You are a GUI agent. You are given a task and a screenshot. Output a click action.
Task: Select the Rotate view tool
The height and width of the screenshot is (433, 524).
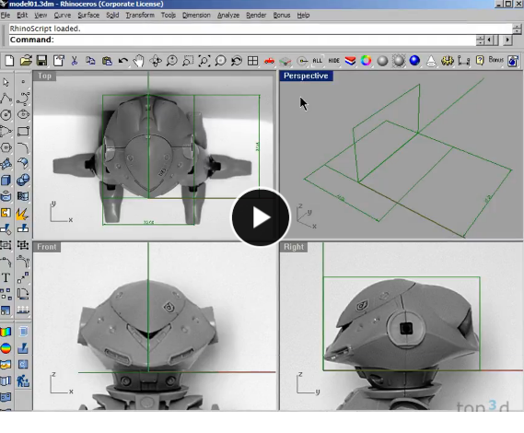point(156,61)
